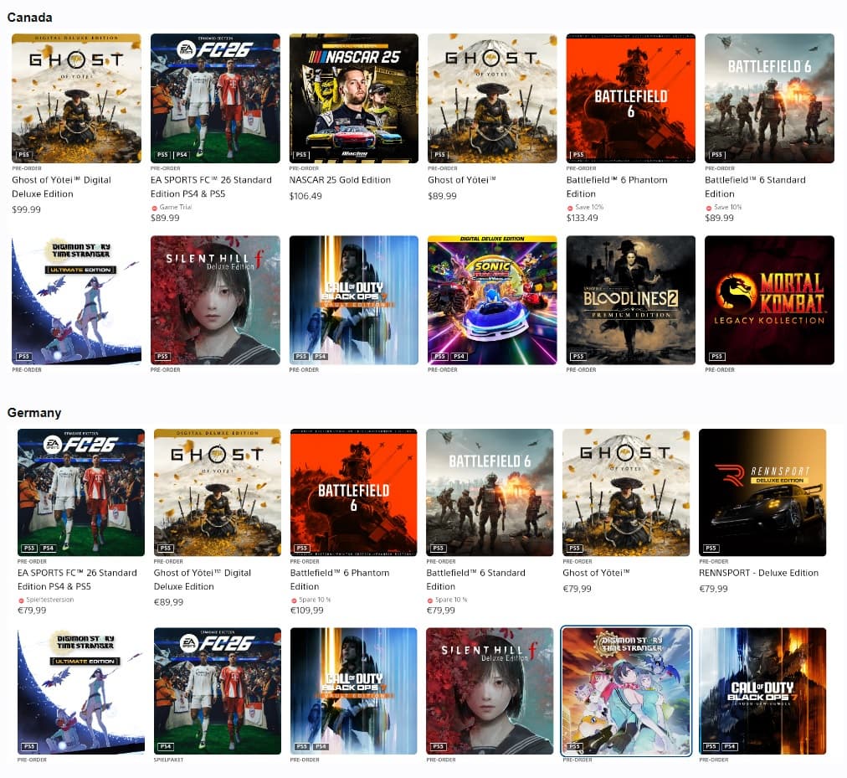Open Battlefield 6 Standard Edition cover in Germany
The image size is (847, 778).
(x=490, y=492)
